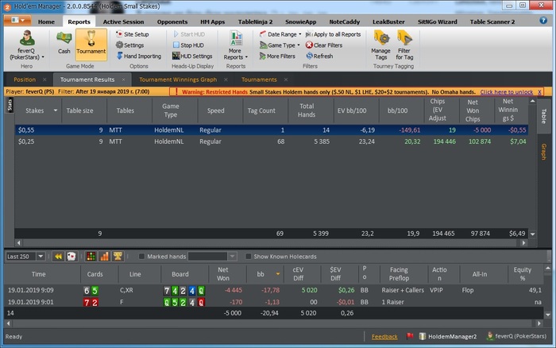Open HUD Settings
This screenshot has height=348, width=556.
[192, 56]
